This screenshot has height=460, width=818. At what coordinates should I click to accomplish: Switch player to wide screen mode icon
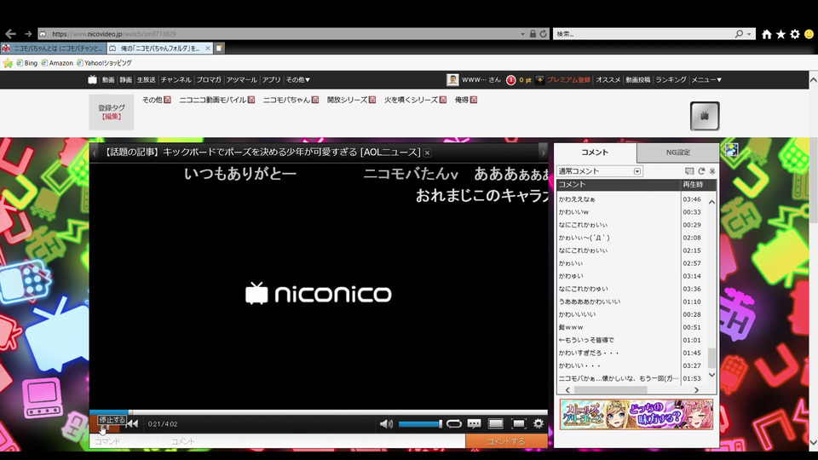tap(496, 424)
